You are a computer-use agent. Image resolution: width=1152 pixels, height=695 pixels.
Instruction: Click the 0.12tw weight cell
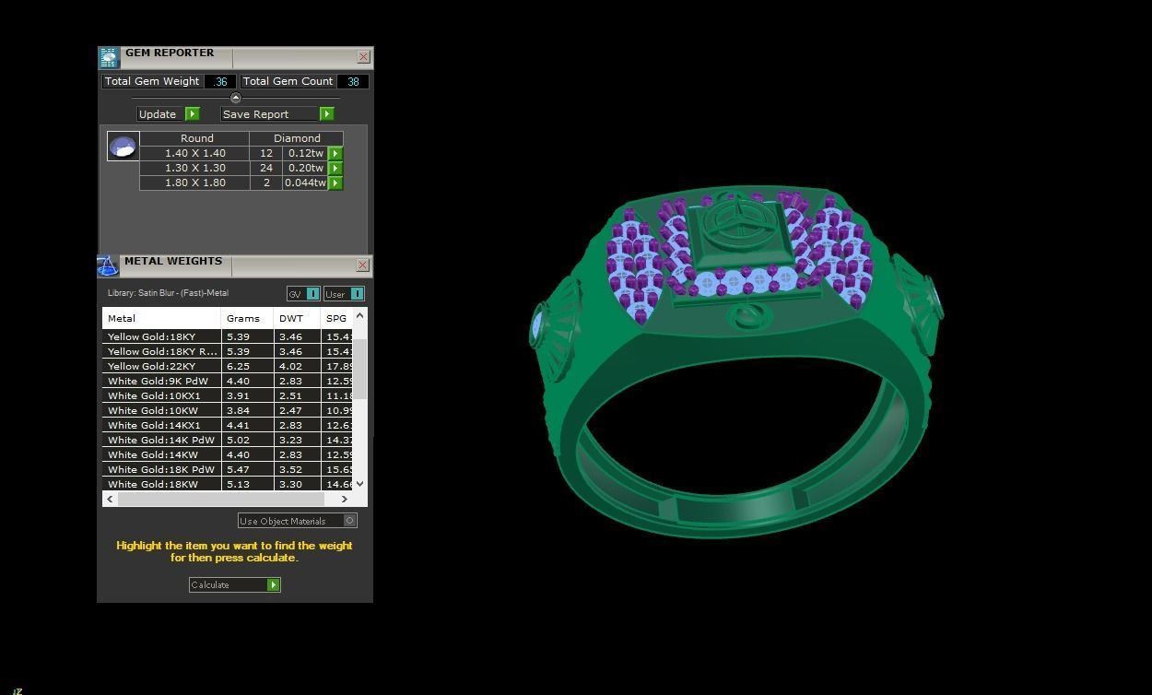pyautogui.click(x=305, y=154)
